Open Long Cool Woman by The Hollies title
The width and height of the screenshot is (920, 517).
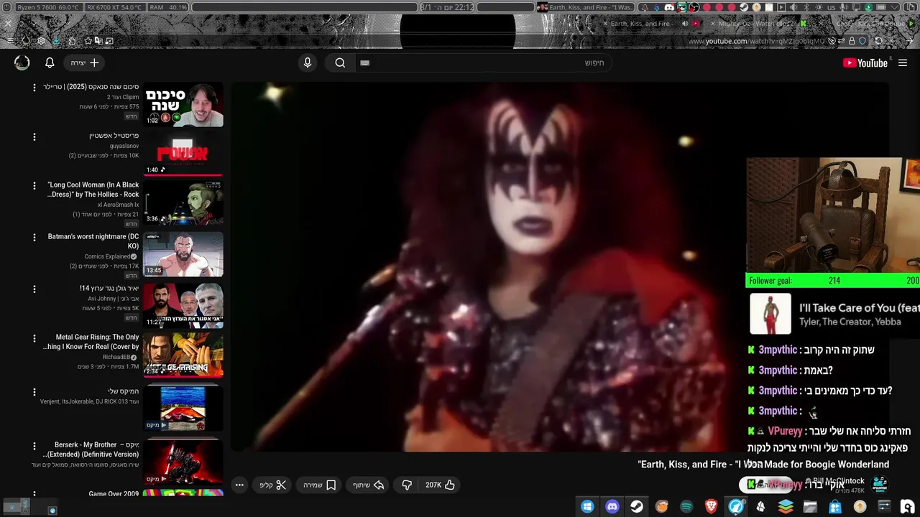(x=93, y=190)
